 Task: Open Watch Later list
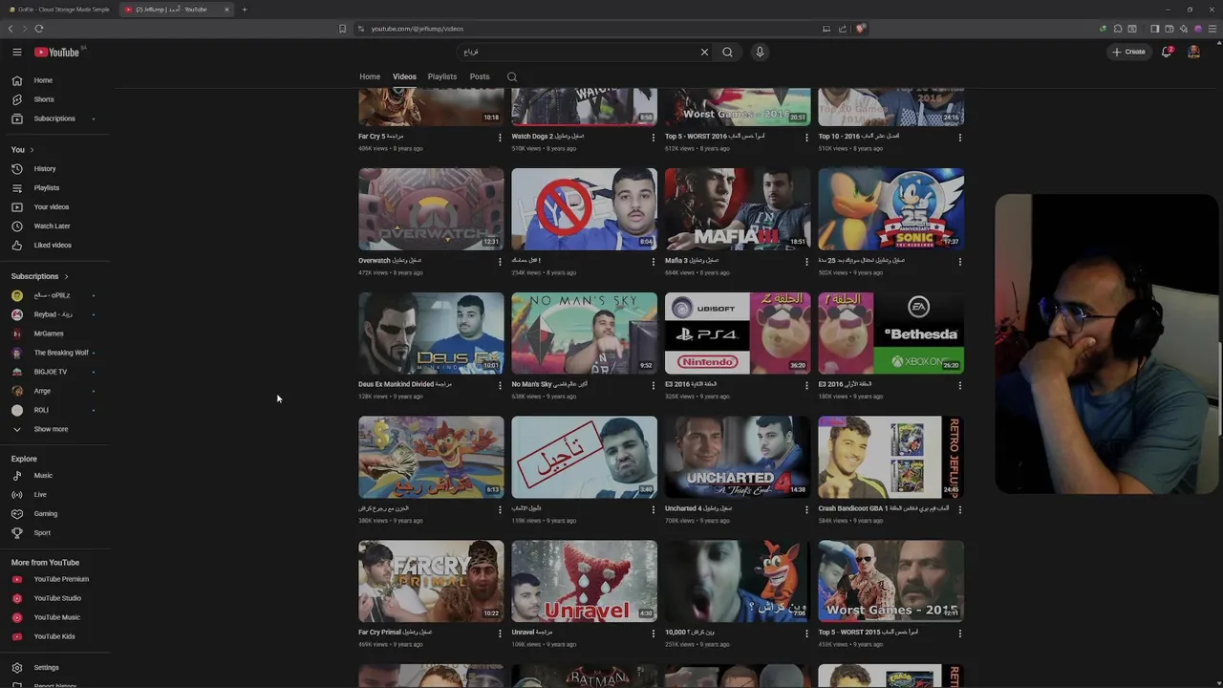click(53, 226)
